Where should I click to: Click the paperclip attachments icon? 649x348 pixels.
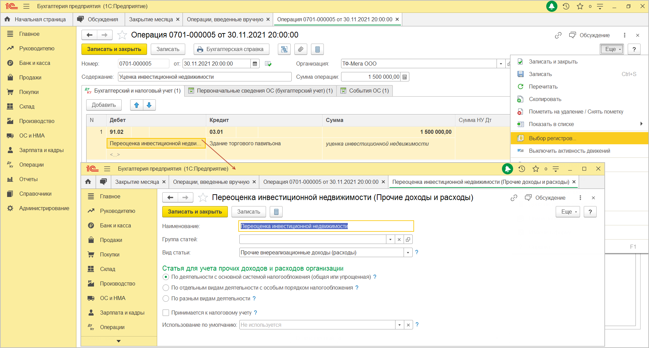coord(301,49)
